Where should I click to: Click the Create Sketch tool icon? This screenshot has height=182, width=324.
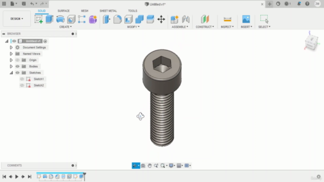click(x=38, y=19)
